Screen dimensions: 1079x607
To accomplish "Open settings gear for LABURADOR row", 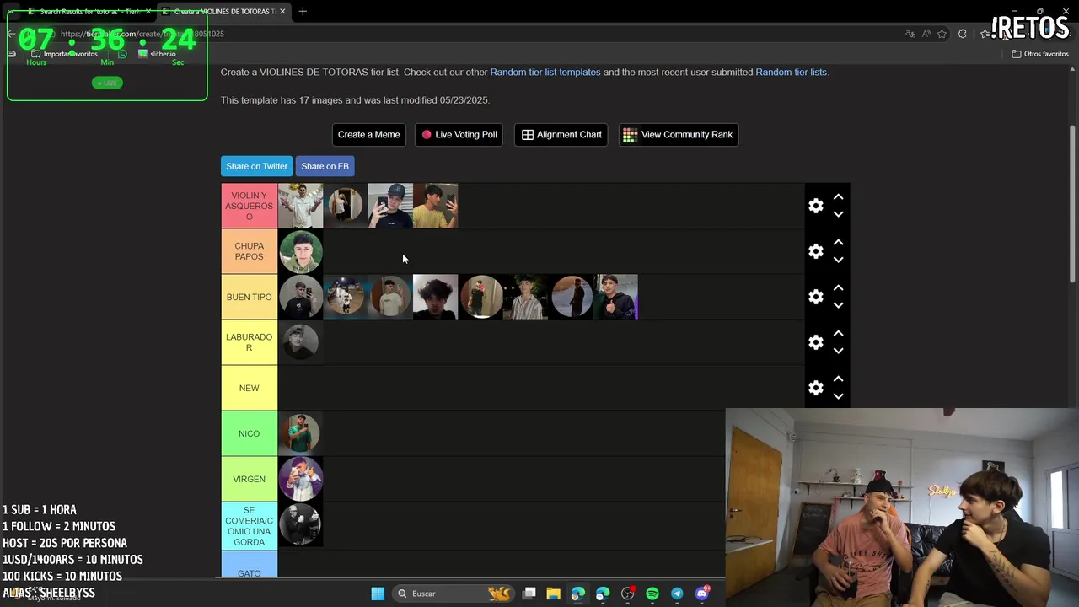I will (815, 342).
